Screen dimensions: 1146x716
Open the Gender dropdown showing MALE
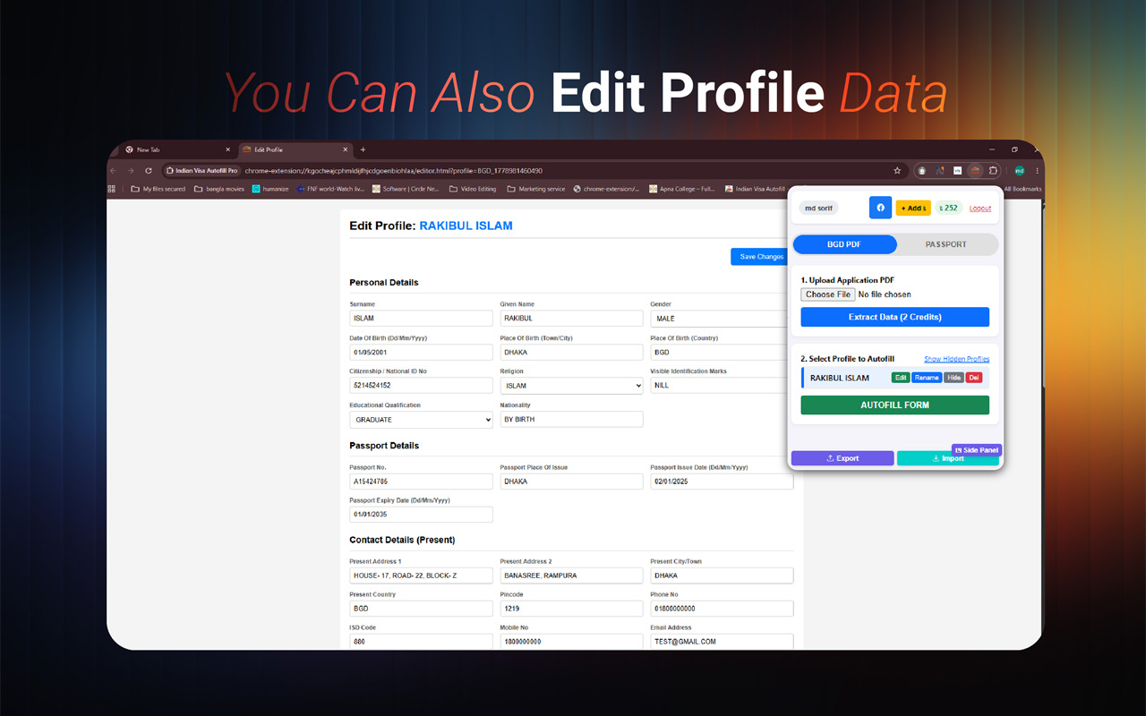pyautogui.click(x=720, y=319)
